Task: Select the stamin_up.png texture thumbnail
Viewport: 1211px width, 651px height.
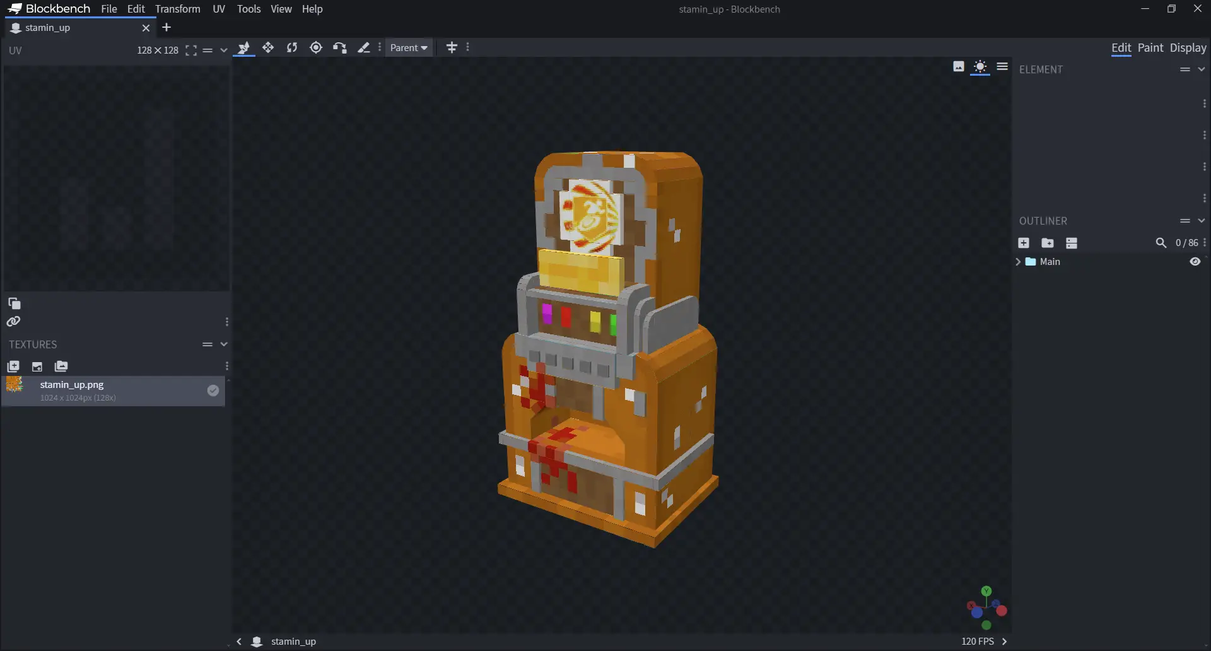Action: (15, 385)
